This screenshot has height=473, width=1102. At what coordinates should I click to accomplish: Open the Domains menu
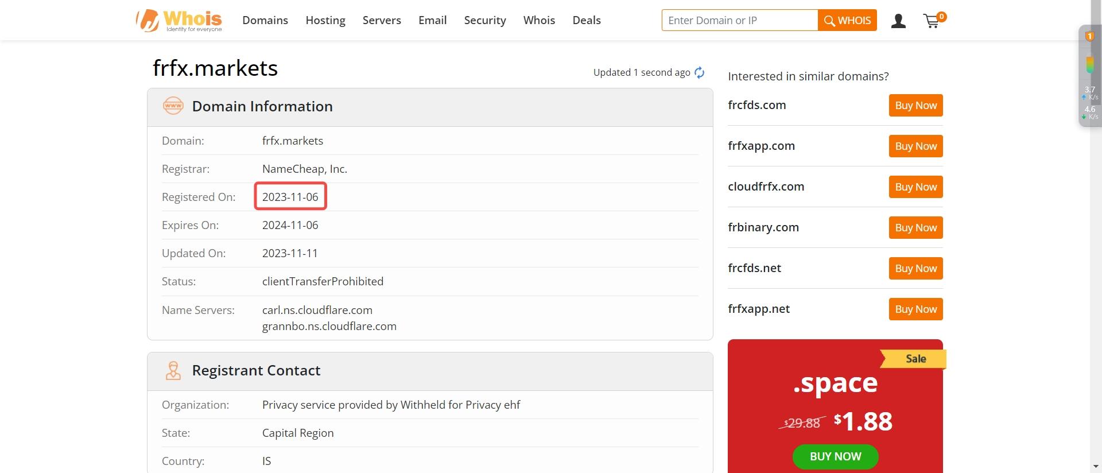pos(265,20)
